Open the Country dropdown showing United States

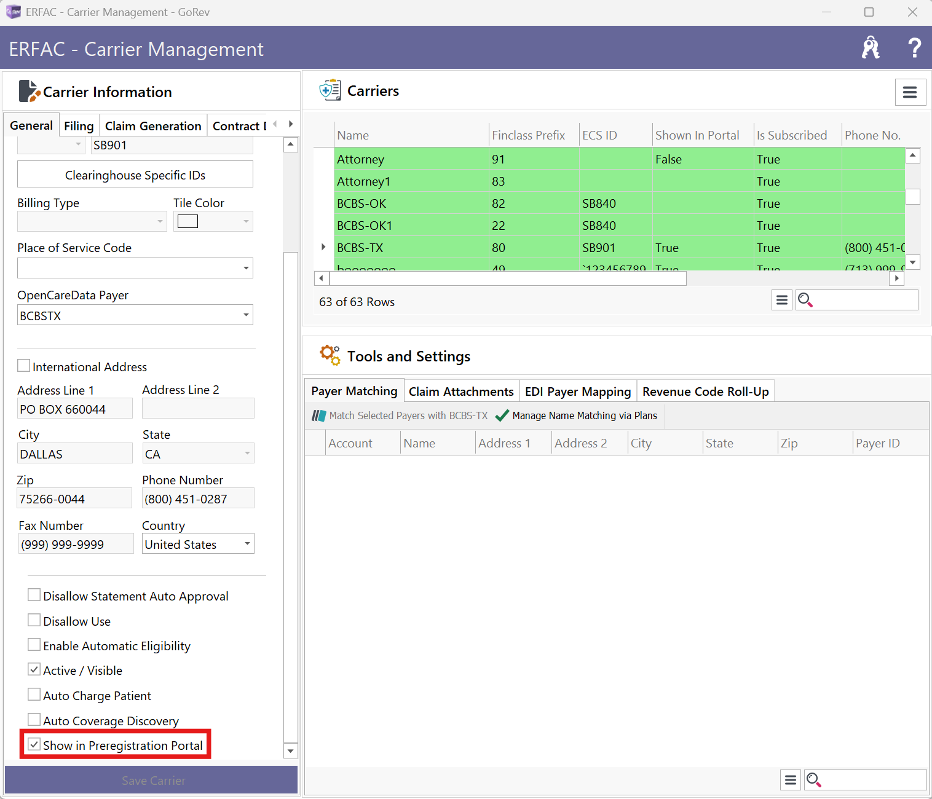pyautogui.click(x=198, y=544)
